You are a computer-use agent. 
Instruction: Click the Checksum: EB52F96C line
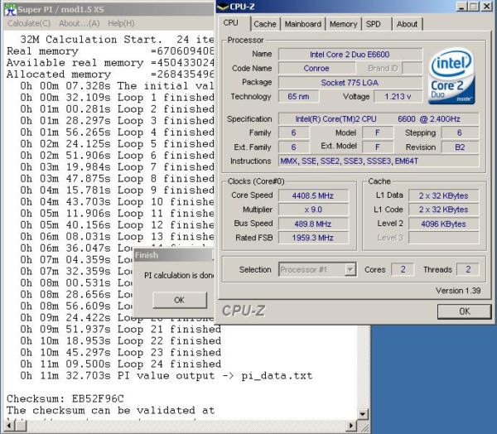pyautogui.click(x=65, y=398)
